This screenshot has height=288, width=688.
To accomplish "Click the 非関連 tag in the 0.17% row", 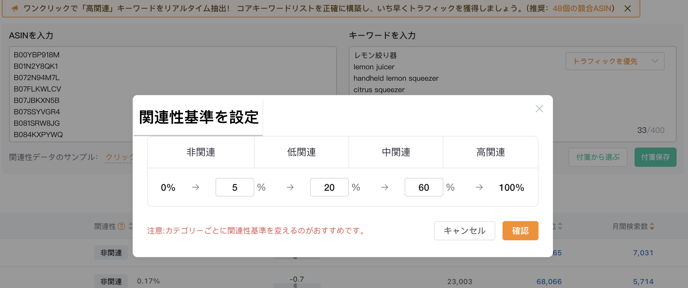I will 111,281.
